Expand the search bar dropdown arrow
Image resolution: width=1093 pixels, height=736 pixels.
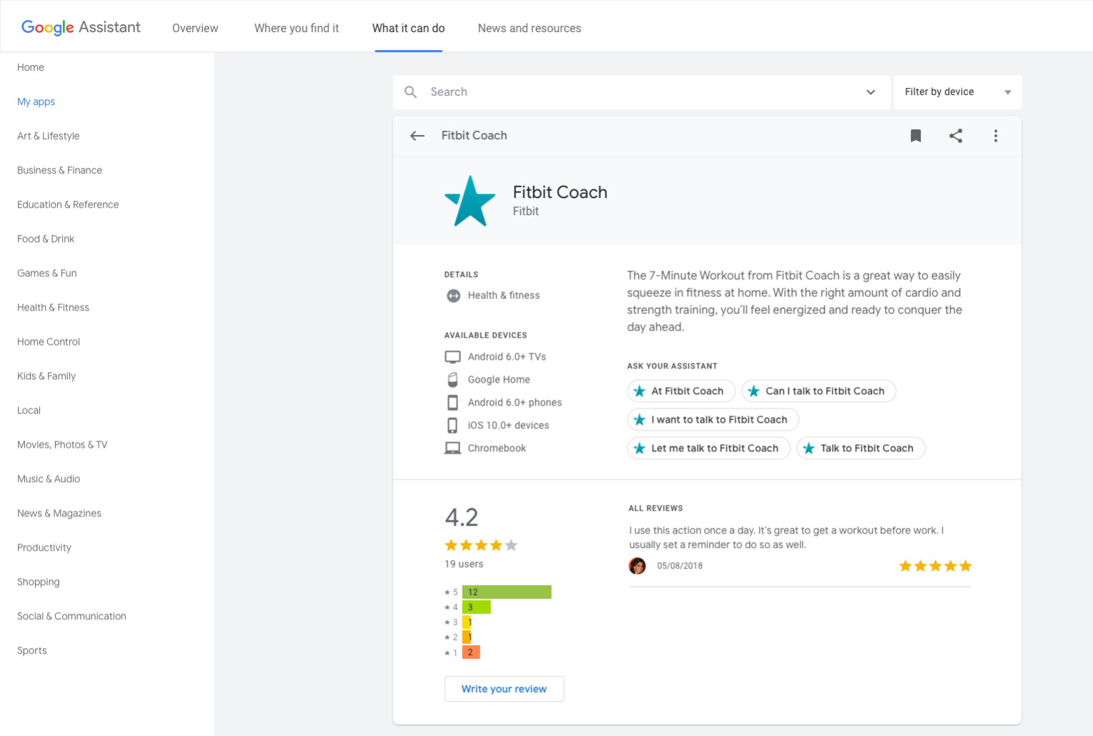[x=870, y=92]
